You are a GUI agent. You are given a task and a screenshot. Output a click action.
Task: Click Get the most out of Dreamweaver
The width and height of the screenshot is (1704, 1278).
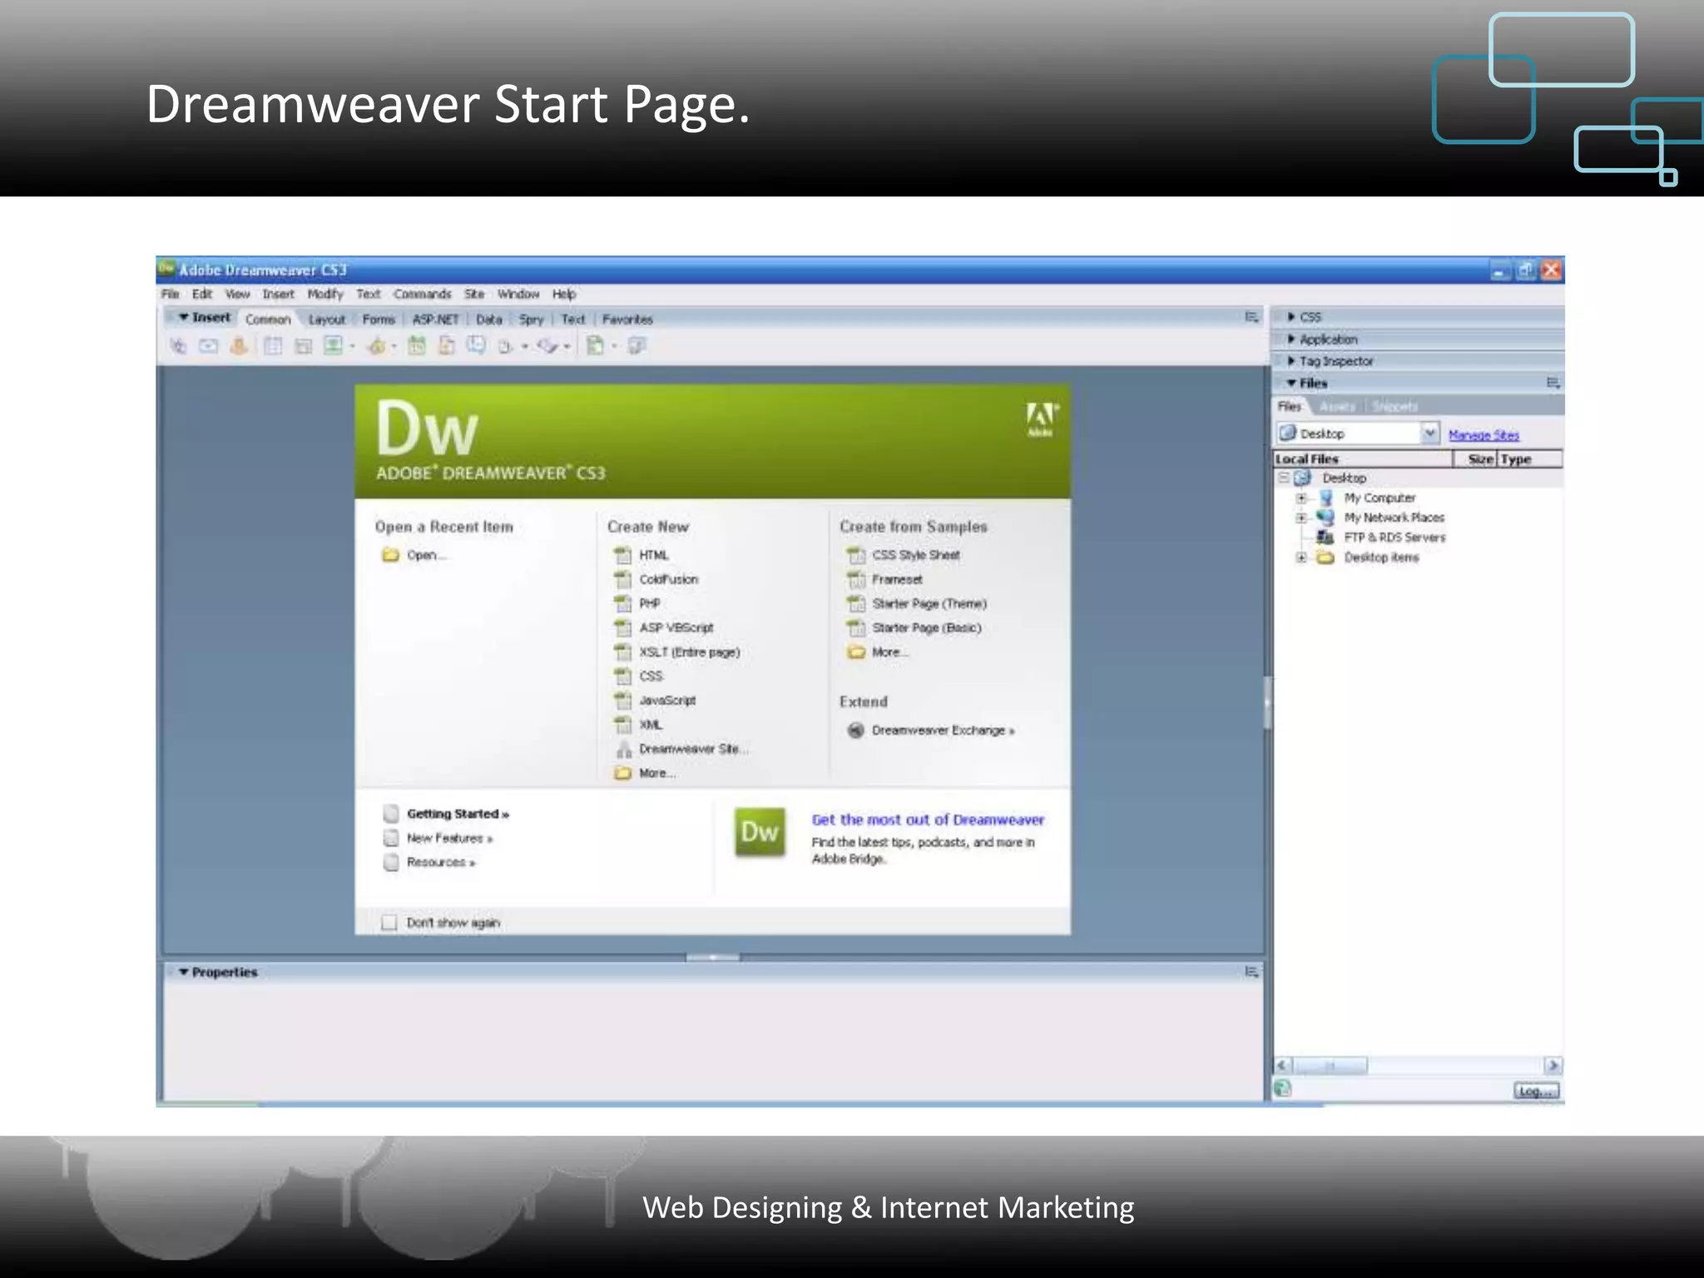click(x=928, y=820)
